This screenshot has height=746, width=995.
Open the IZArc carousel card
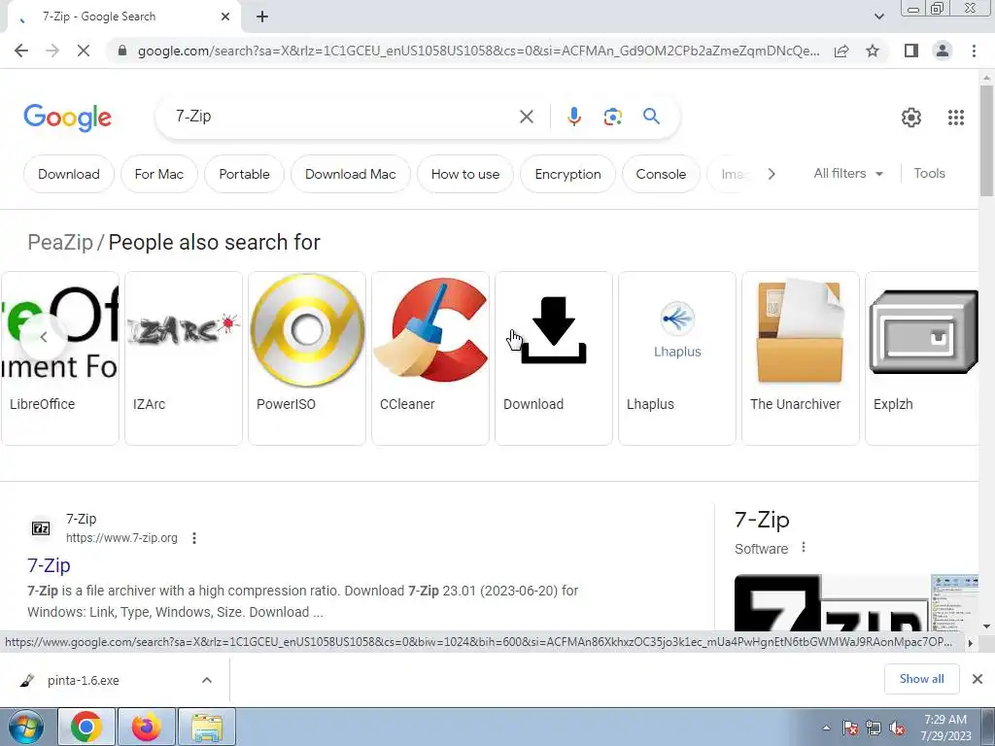point(184,358)
